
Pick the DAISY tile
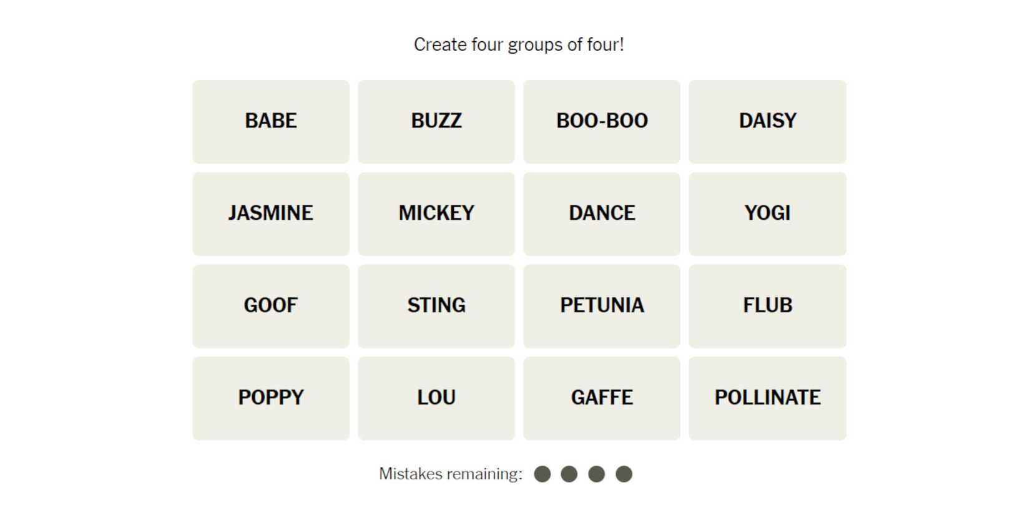click(767, 121)
